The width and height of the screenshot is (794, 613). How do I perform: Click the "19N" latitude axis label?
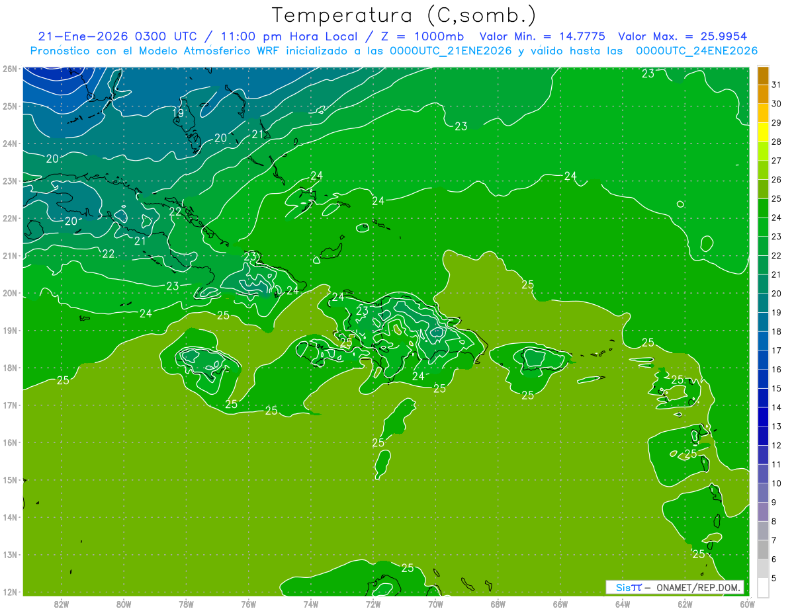[9, 331]
